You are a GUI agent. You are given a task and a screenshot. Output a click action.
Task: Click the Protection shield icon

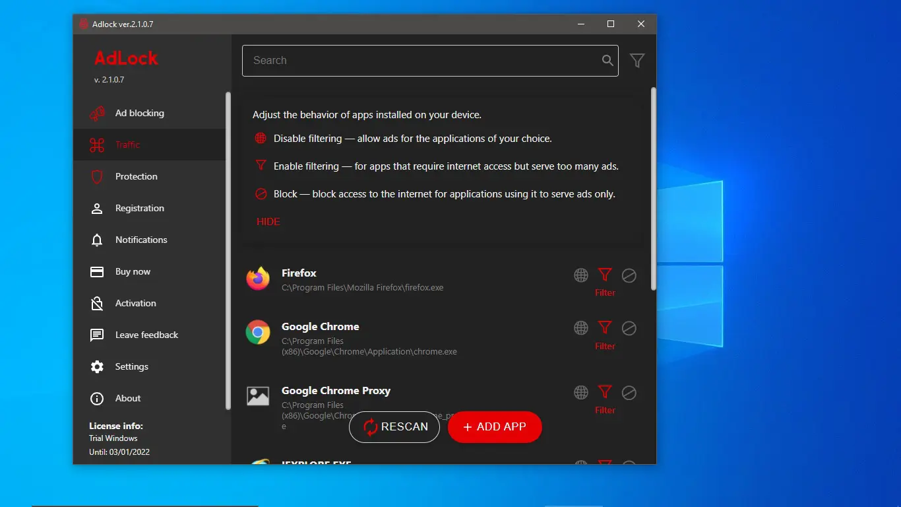96,176
